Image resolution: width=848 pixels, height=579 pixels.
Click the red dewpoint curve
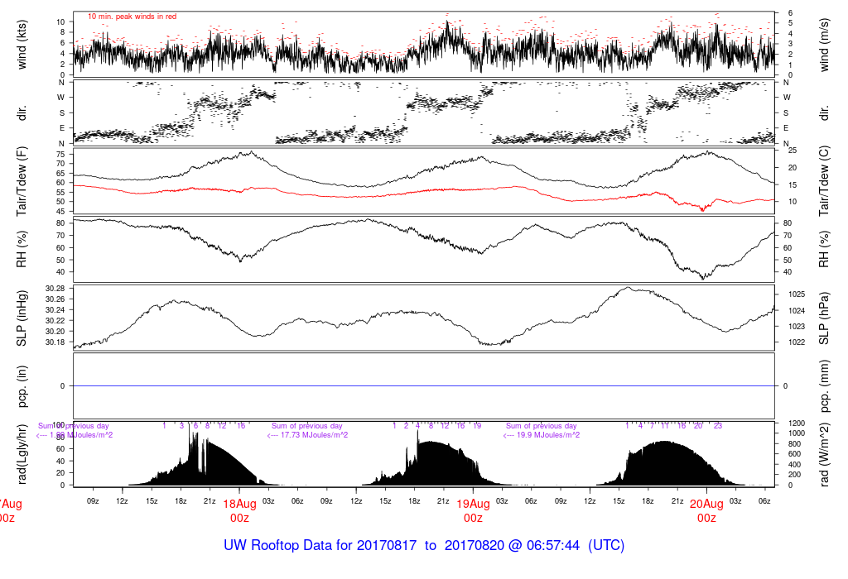423,190
